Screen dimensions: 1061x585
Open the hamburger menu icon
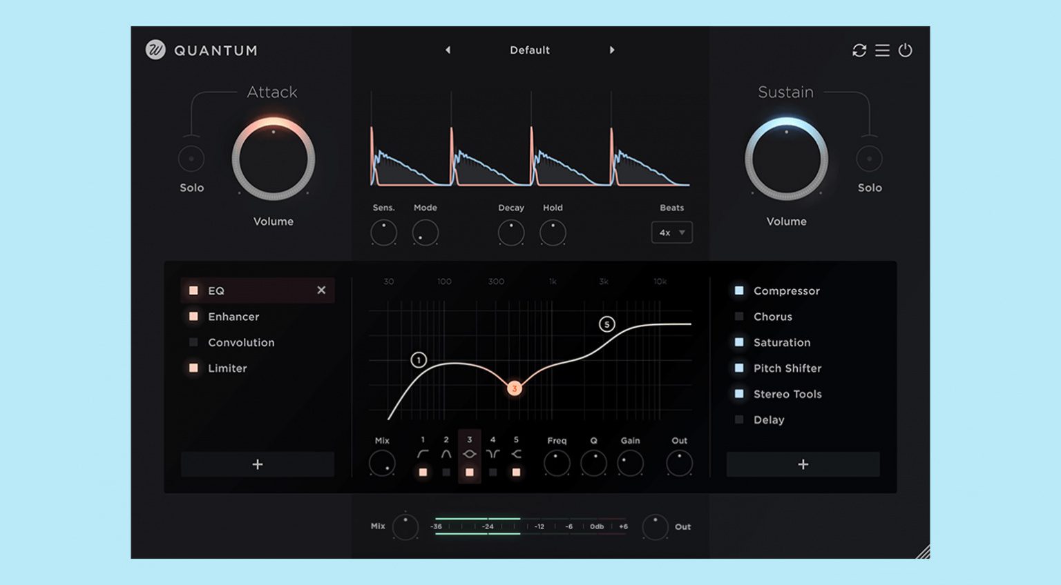tap(882, 50)
